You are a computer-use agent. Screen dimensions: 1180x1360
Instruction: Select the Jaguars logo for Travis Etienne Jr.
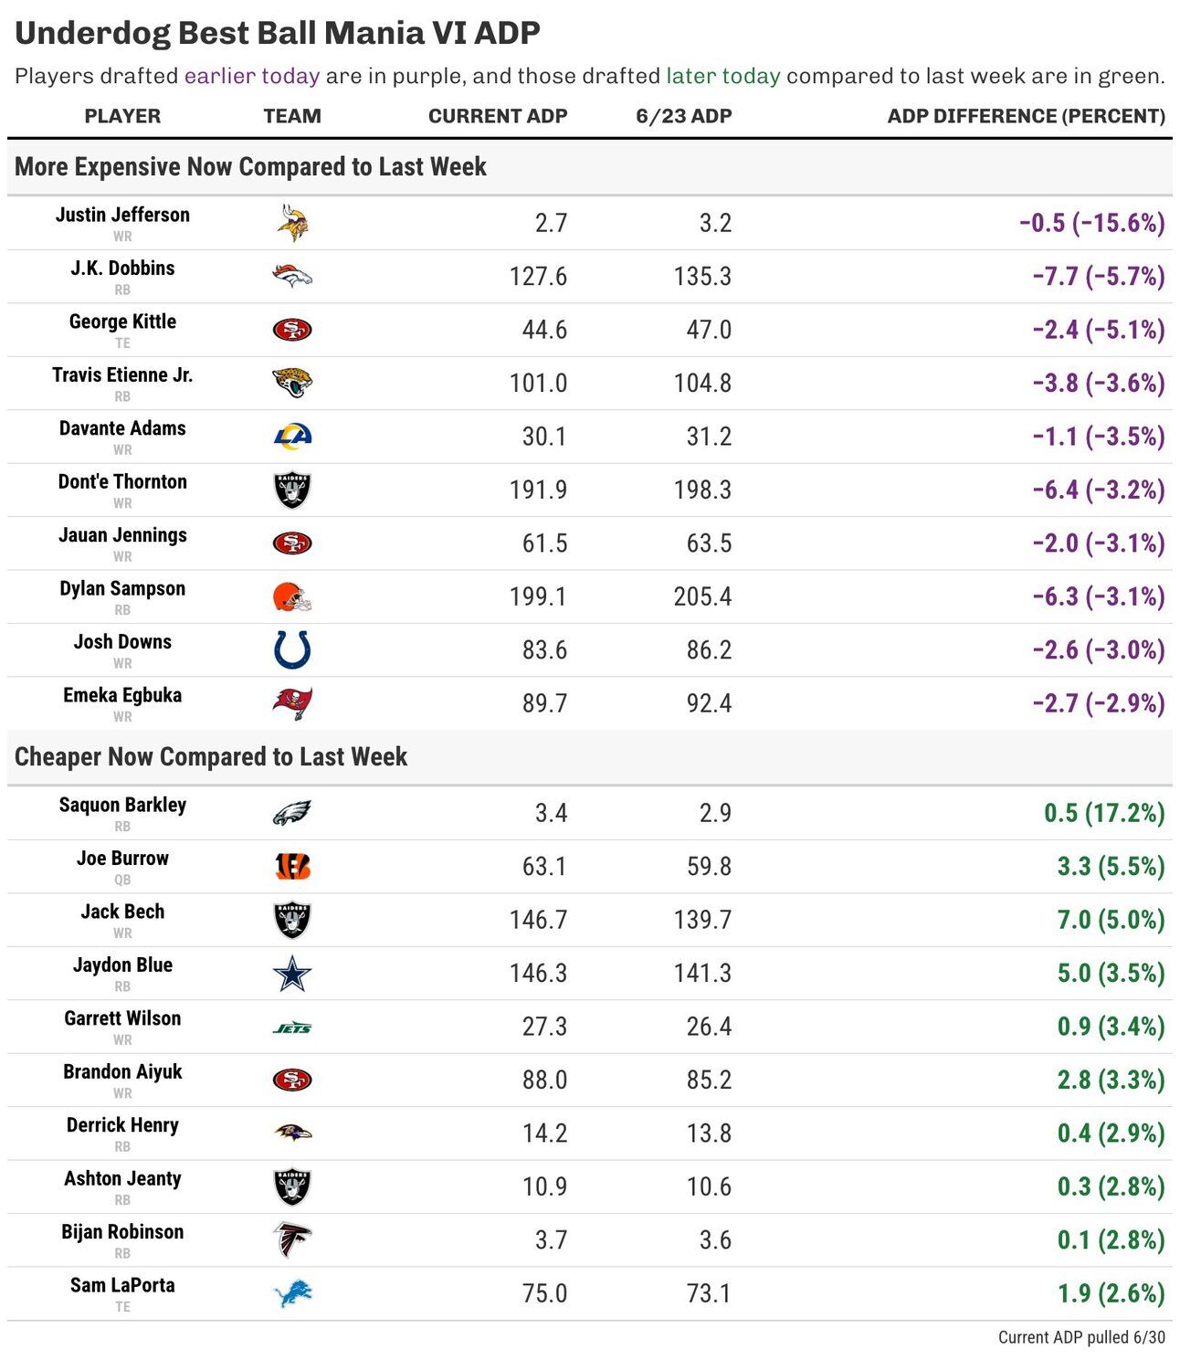(292, 383)
